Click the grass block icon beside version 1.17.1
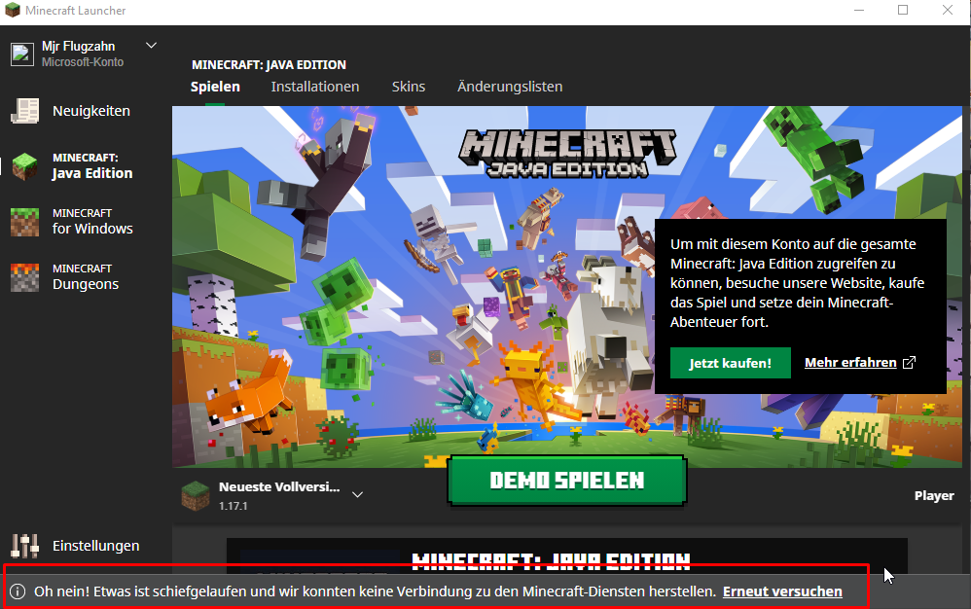The height and width of the screenshot is (609, 971). (195, 495)
